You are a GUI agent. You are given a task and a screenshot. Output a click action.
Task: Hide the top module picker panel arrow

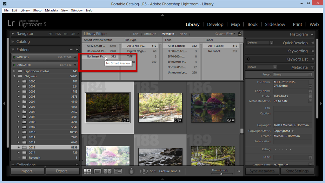162,15
